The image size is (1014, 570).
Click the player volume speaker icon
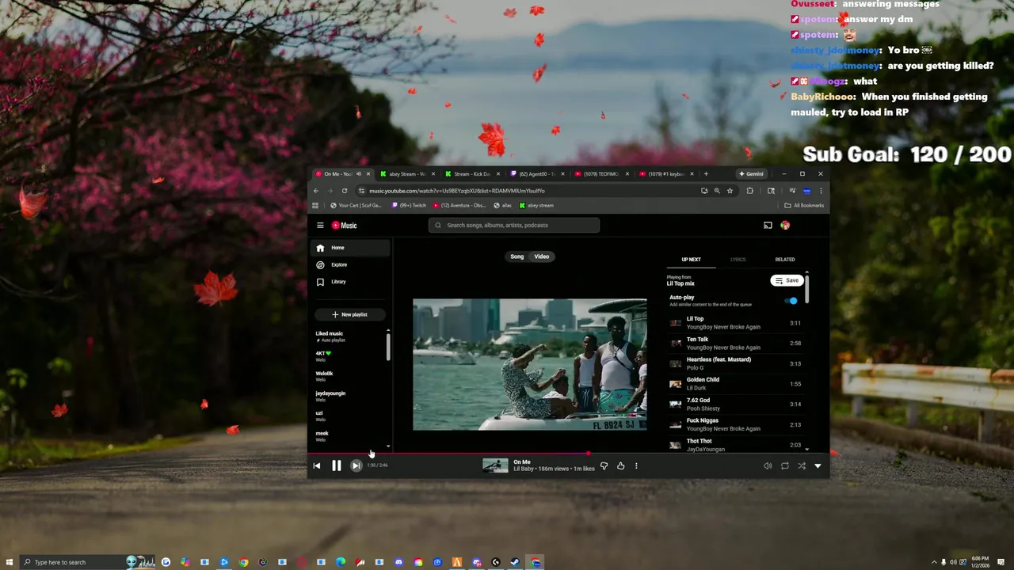tap(768, 466)
